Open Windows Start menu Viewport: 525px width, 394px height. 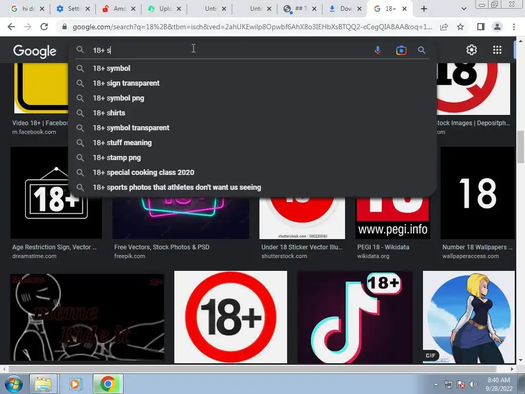tap(13, 384)
